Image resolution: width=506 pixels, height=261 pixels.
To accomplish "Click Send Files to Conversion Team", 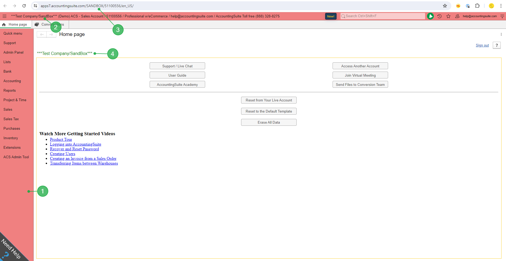I will (360, 85).
